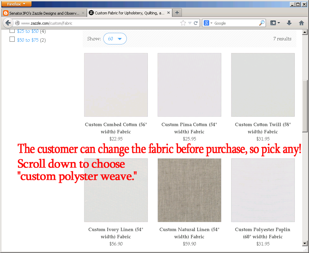Maximize the Firefox window
Screen dimensions: 309x253
coord(298,4)
